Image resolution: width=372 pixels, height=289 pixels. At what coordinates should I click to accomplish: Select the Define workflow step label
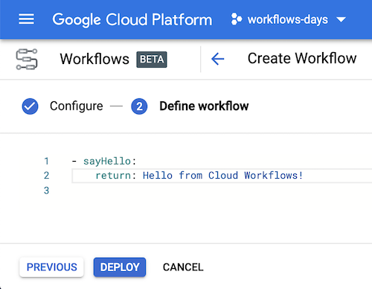click(204, 107)
